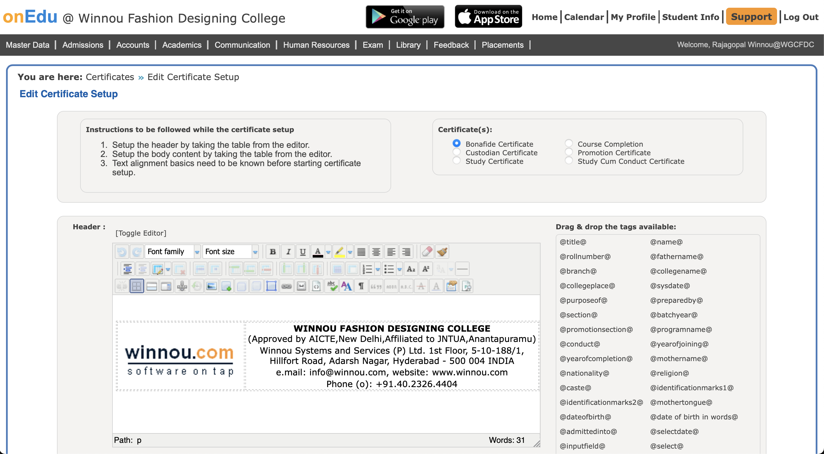Open the Font family dropdown
Screen dimensions: 824x454
[173, 252]
